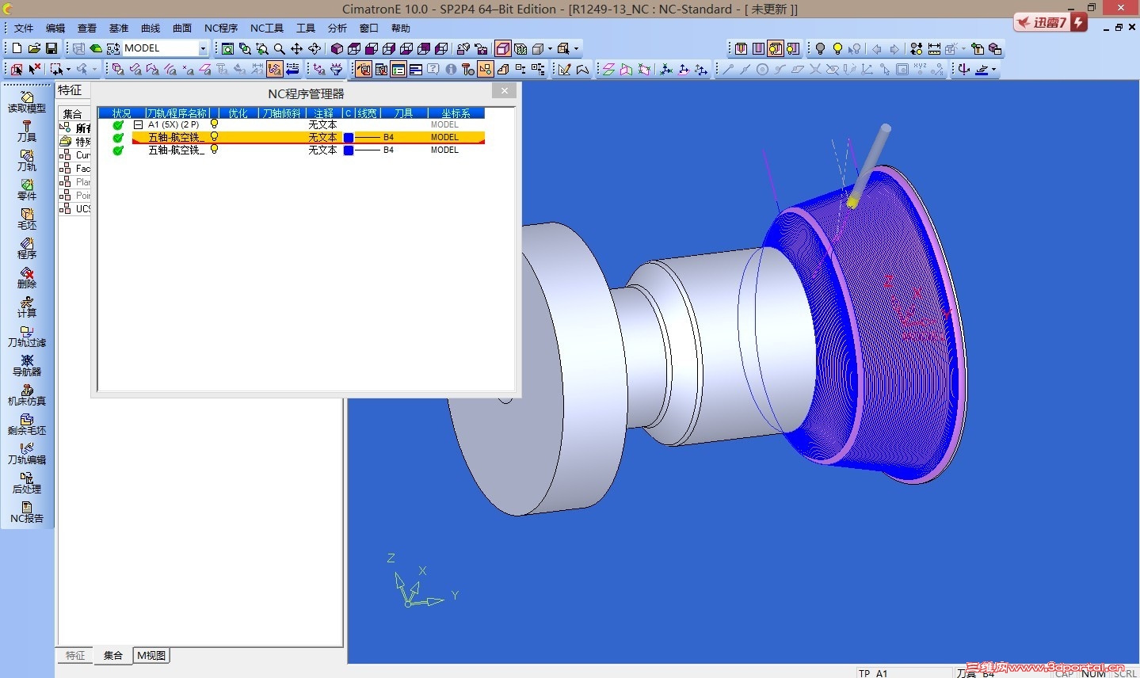This screenshot has width=1140, height=678.
Task: Click green status check of last procedure
Action: 118,150
